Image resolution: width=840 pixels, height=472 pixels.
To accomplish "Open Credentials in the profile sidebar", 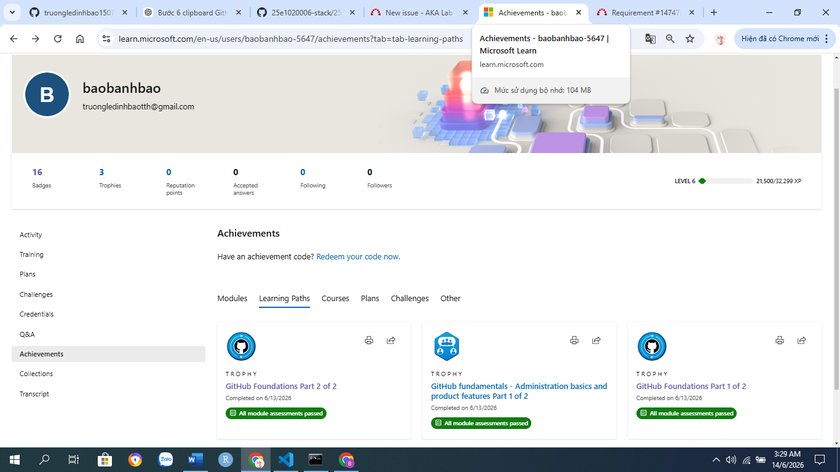I will 37,314.
